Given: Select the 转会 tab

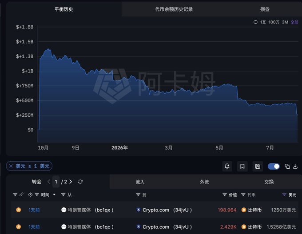Looking at the screenshot, I should pos(36,182).
